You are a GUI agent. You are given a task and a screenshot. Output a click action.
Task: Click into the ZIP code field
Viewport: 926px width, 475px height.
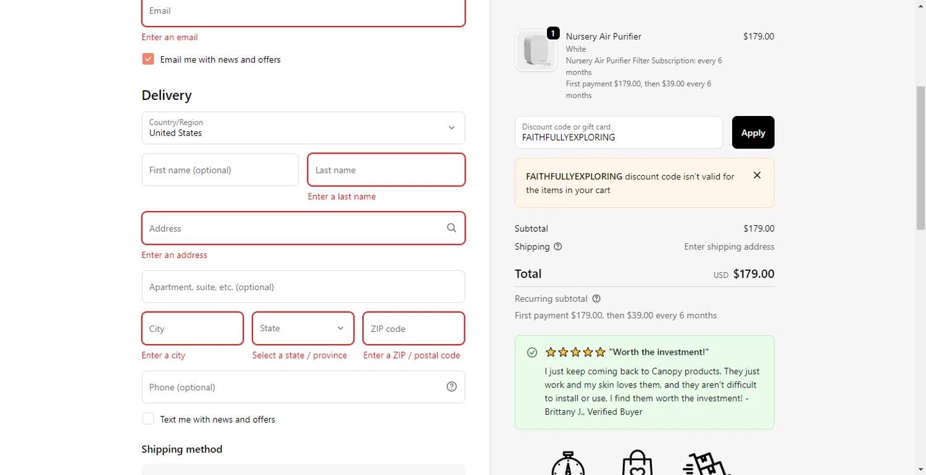[413, 328]
